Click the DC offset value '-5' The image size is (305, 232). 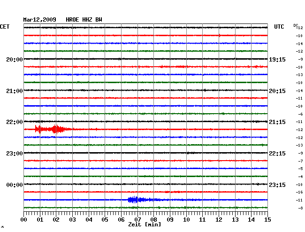coord(300,169)
